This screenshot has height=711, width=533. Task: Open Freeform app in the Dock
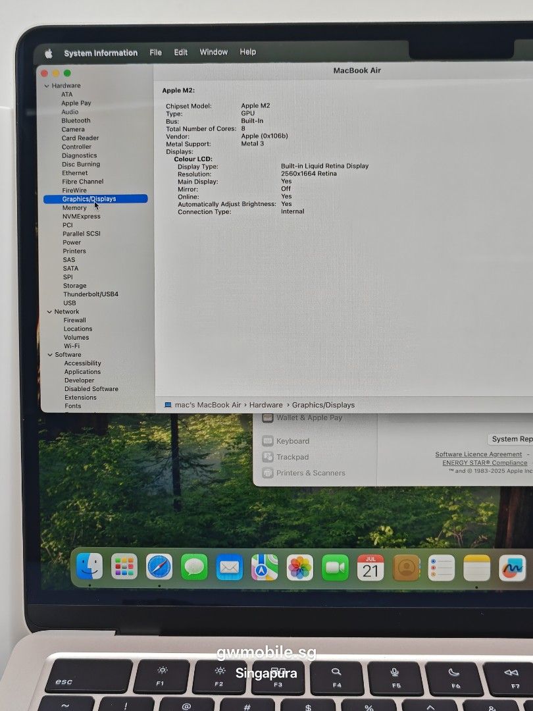pyautogui.click(x=512, y=567)
